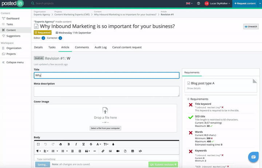The width and height of the screenshot is (262, 168).
Task: Open the text alignment dropdown
Action: [x=46, y=151]
